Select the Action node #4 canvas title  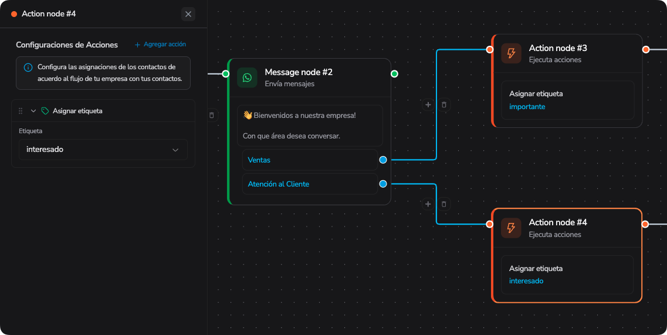(x=558, y=222)
